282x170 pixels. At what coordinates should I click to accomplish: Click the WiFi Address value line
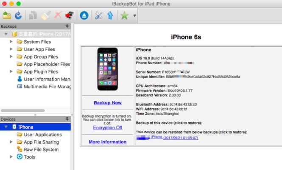click(162, 109)
